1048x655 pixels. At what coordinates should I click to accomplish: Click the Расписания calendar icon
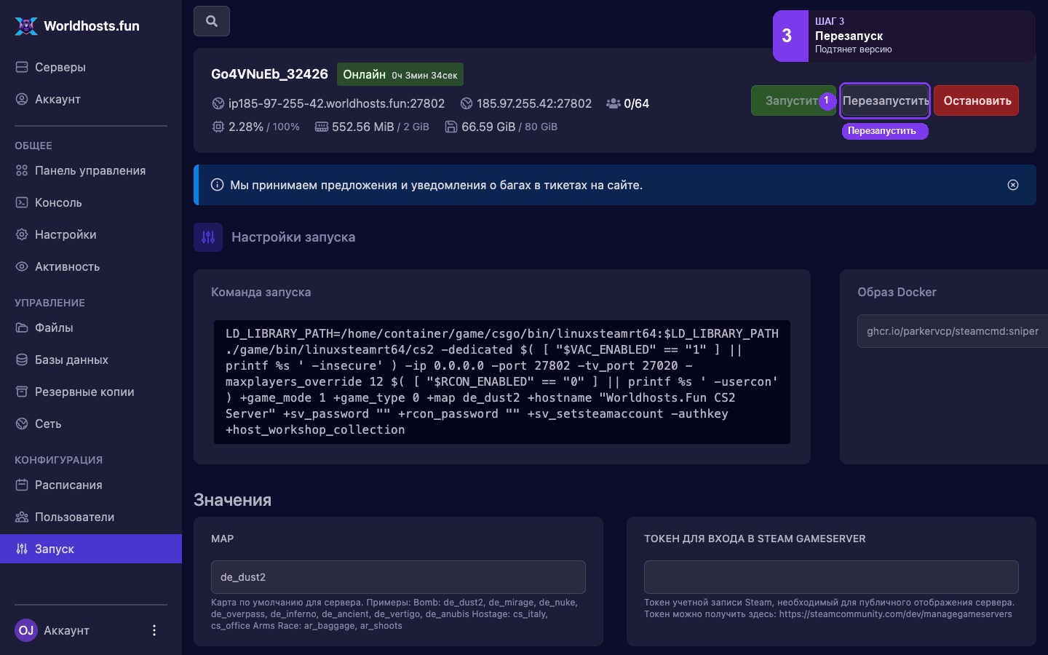click(22, 485)
